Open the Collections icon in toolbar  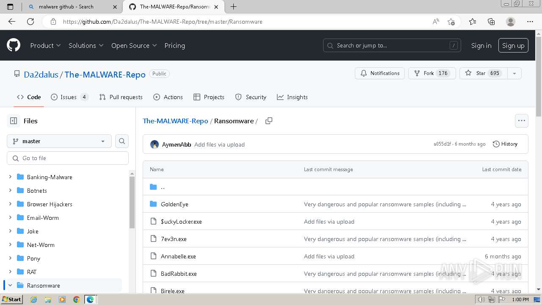click(x=491, y=22)
